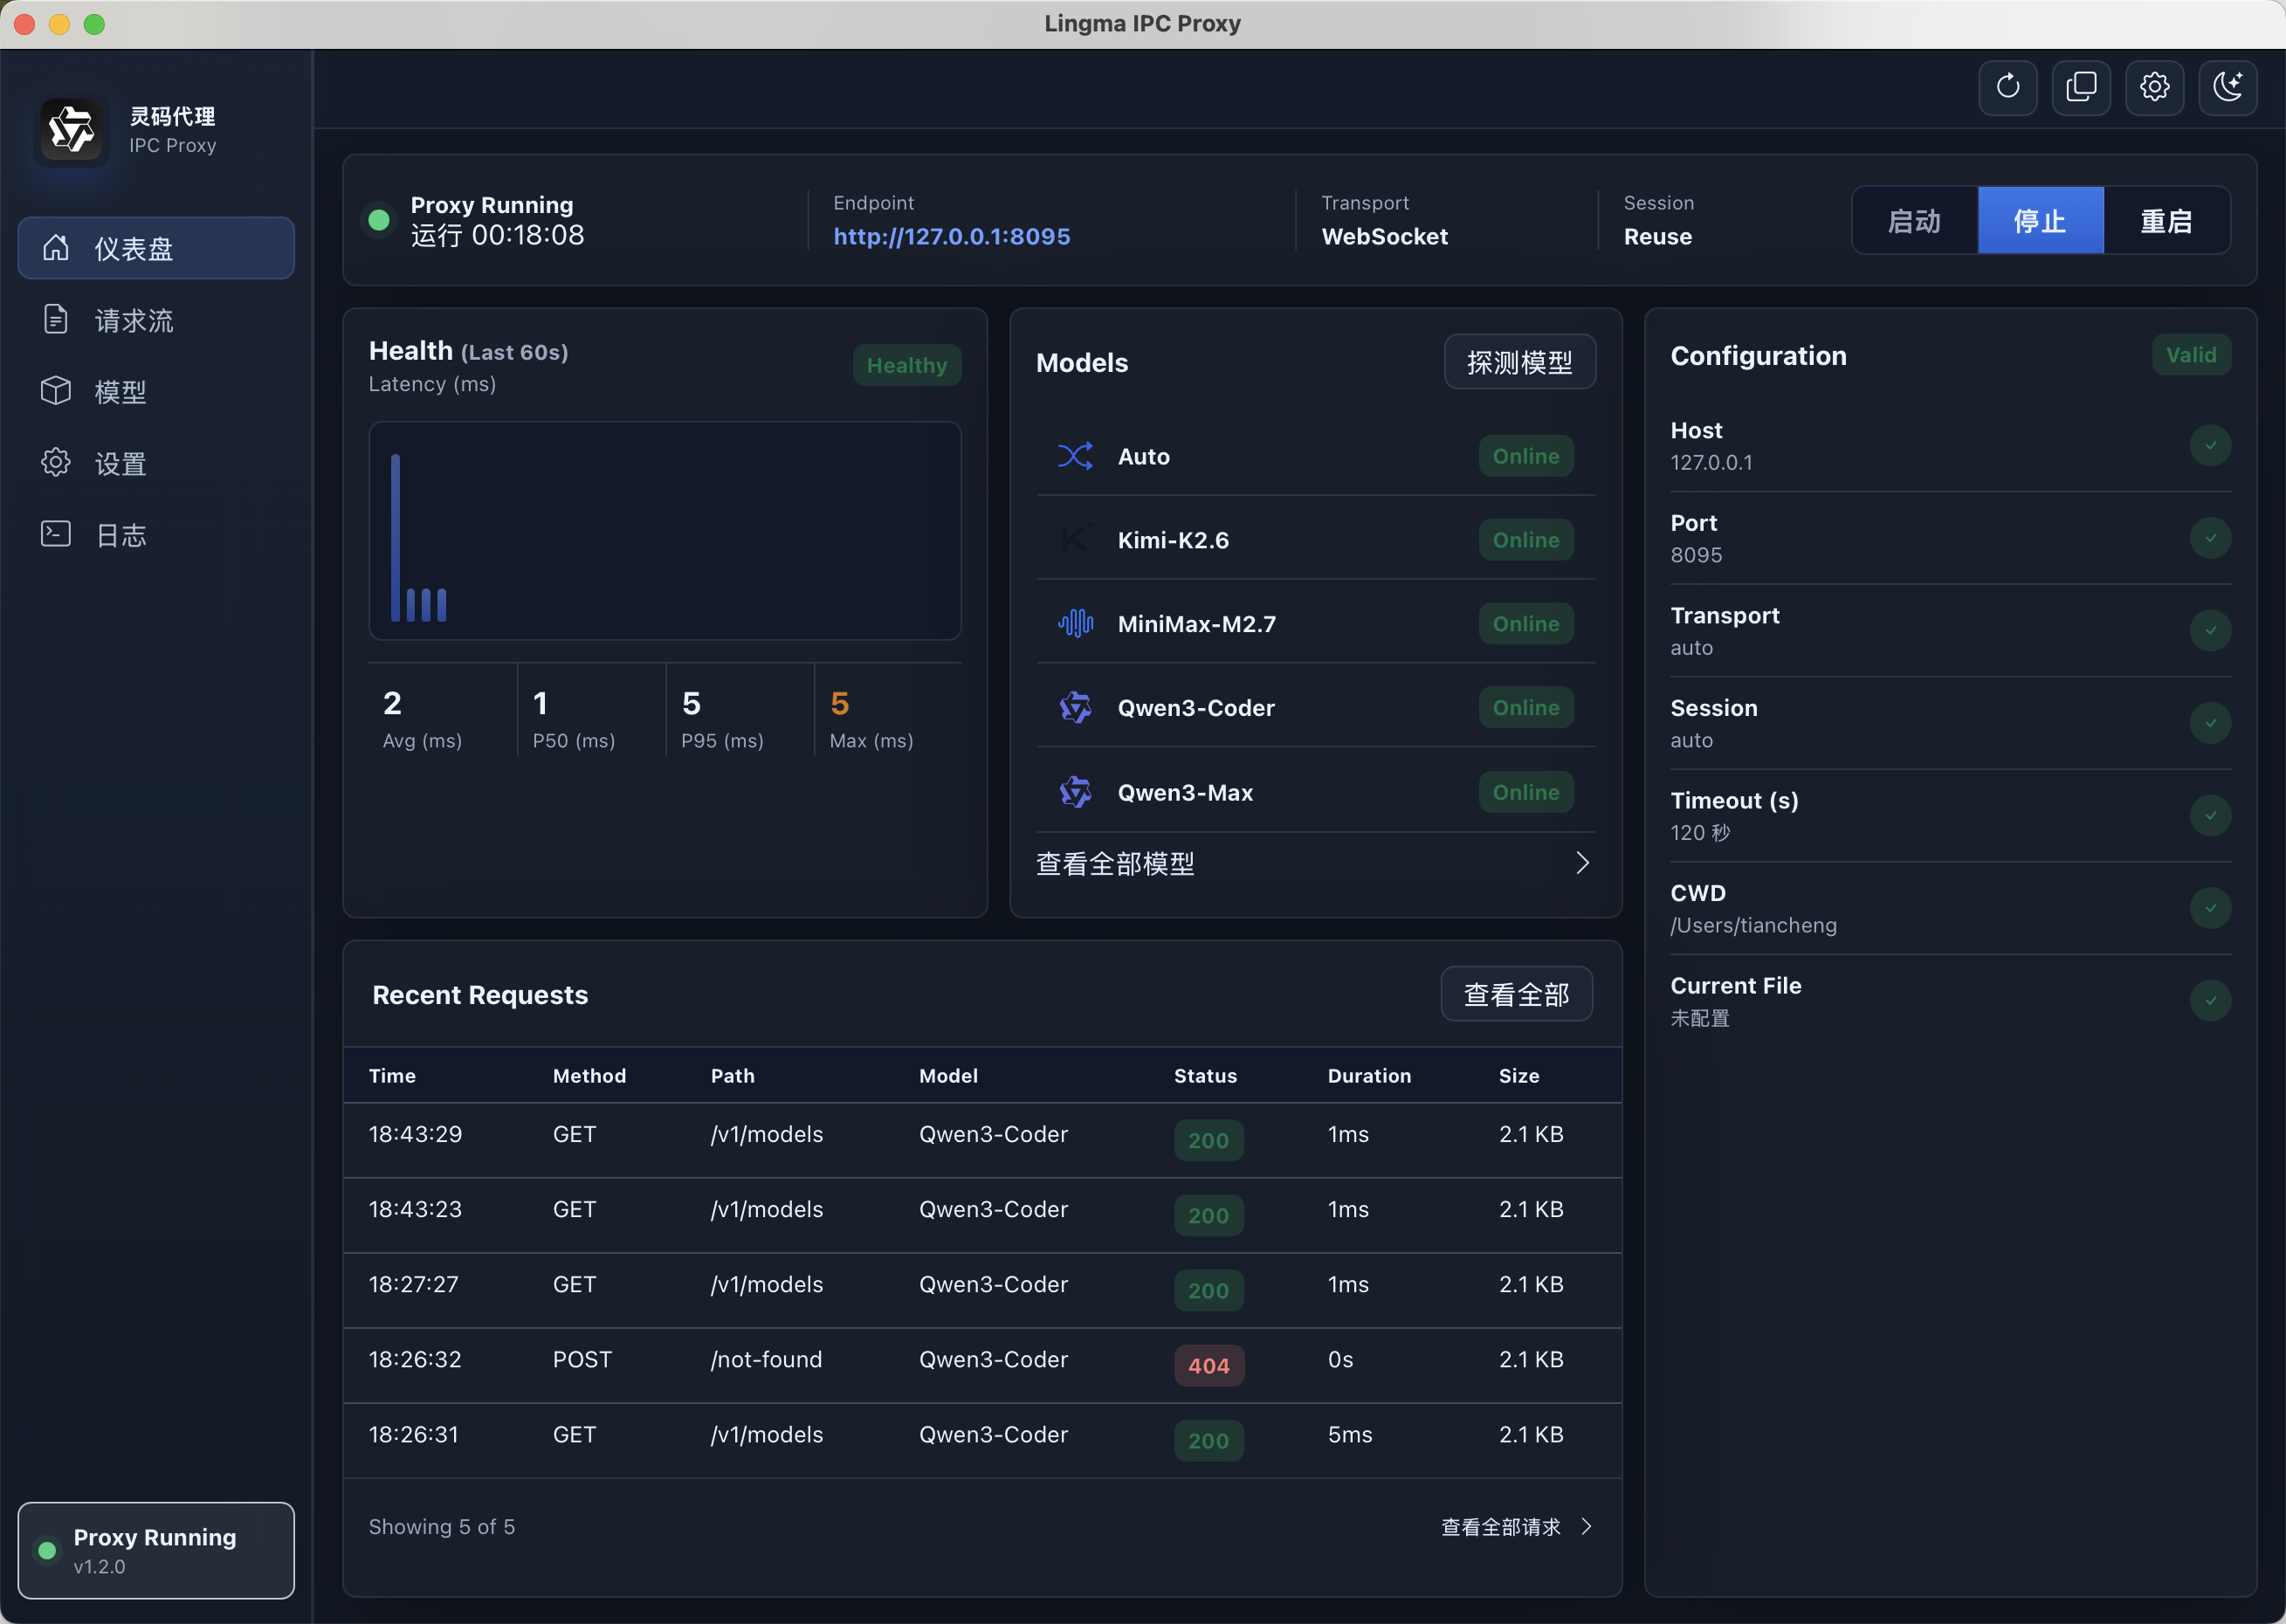Click the 停止 stop button
This screenshot has height=1624, width=2286.
coord(2040,220)
